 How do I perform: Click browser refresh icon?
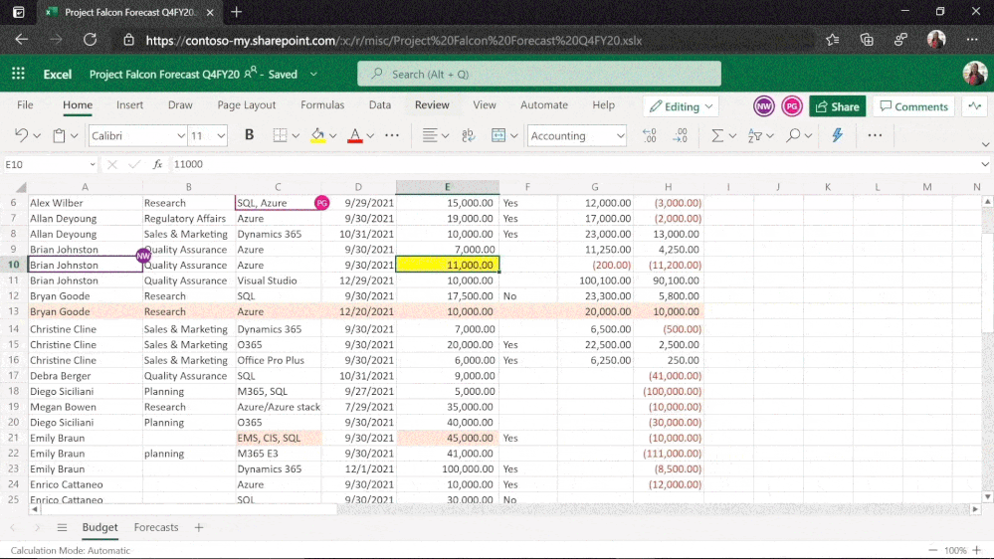(x=90, y=40)
